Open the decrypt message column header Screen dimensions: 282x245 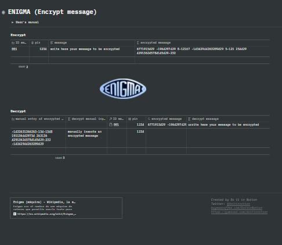click(x=228, y=119)
